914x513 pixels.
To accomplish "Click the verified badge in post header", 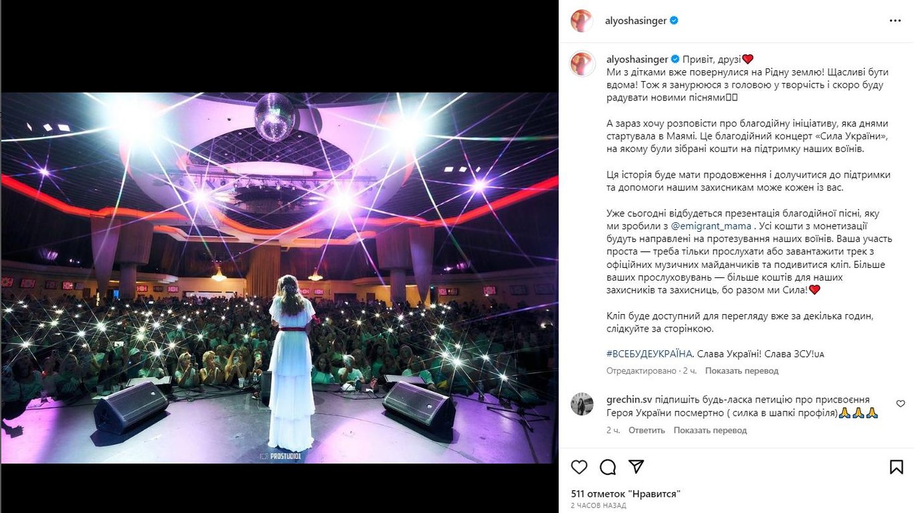I will click(x=674, y=21).
